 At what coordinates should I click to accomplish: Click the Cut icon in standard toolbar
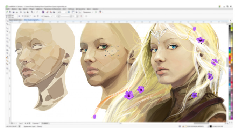coord(21,12)
